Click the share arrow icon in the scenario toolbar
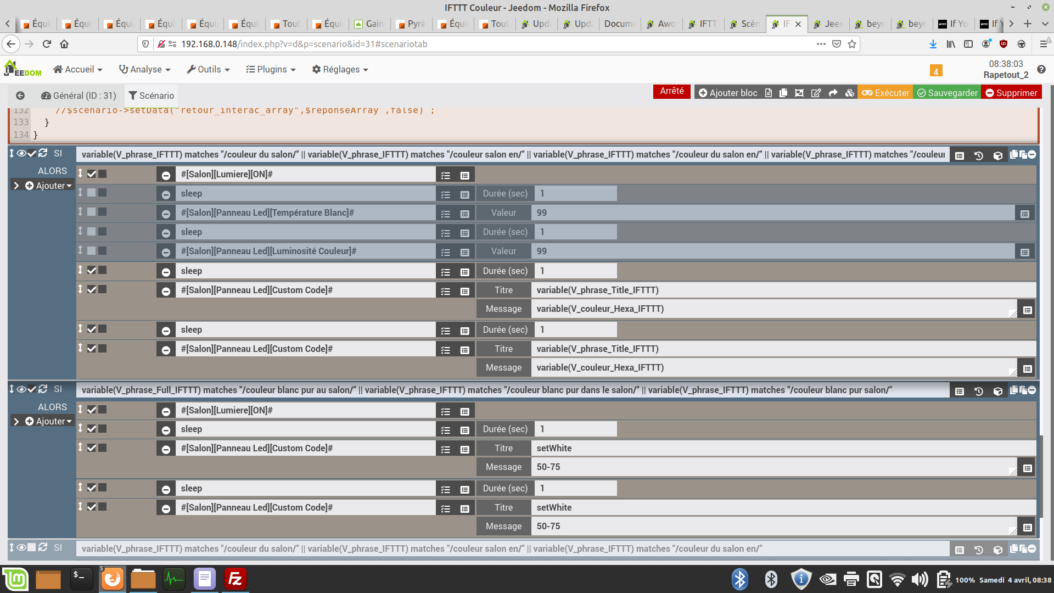Image resolution: width=1054 pixels, height=593 pixels. [x=833, y=93]
